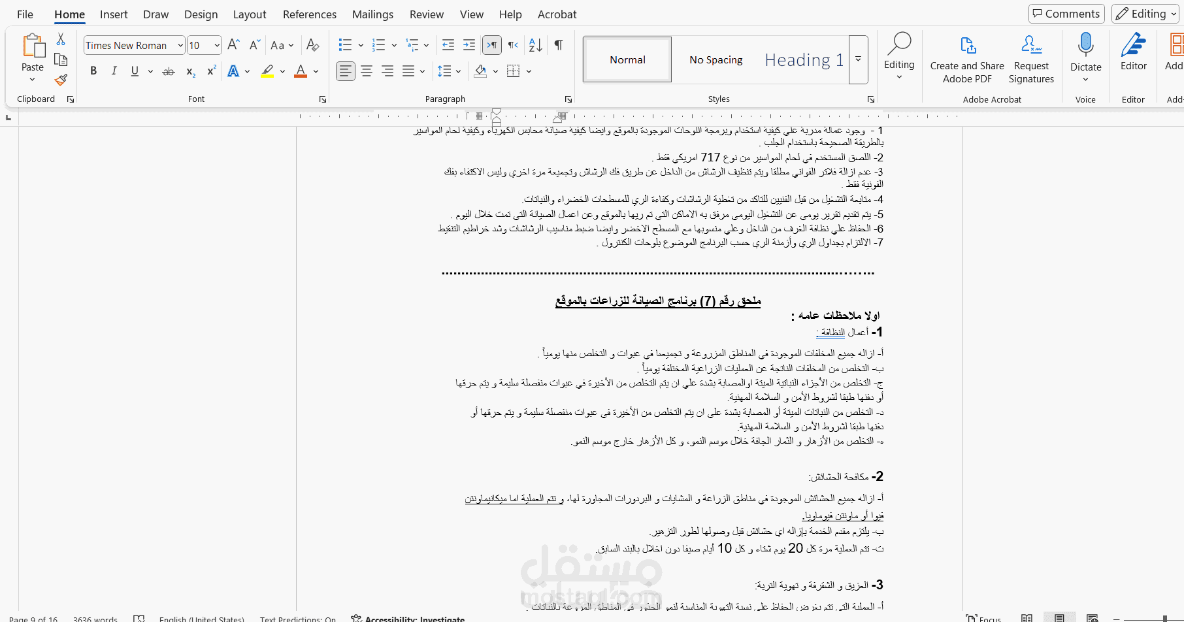Apply the yellow text highlight color

[x=267, y=71]
